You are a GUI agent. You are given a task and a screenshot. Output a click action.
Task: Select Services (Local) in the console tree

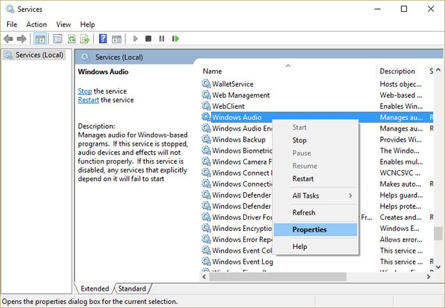40,55
